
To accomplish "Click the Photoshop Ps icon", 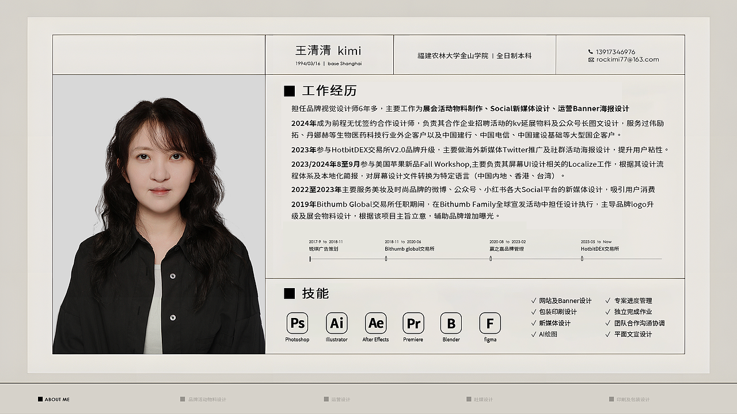I will click(297, 323).
